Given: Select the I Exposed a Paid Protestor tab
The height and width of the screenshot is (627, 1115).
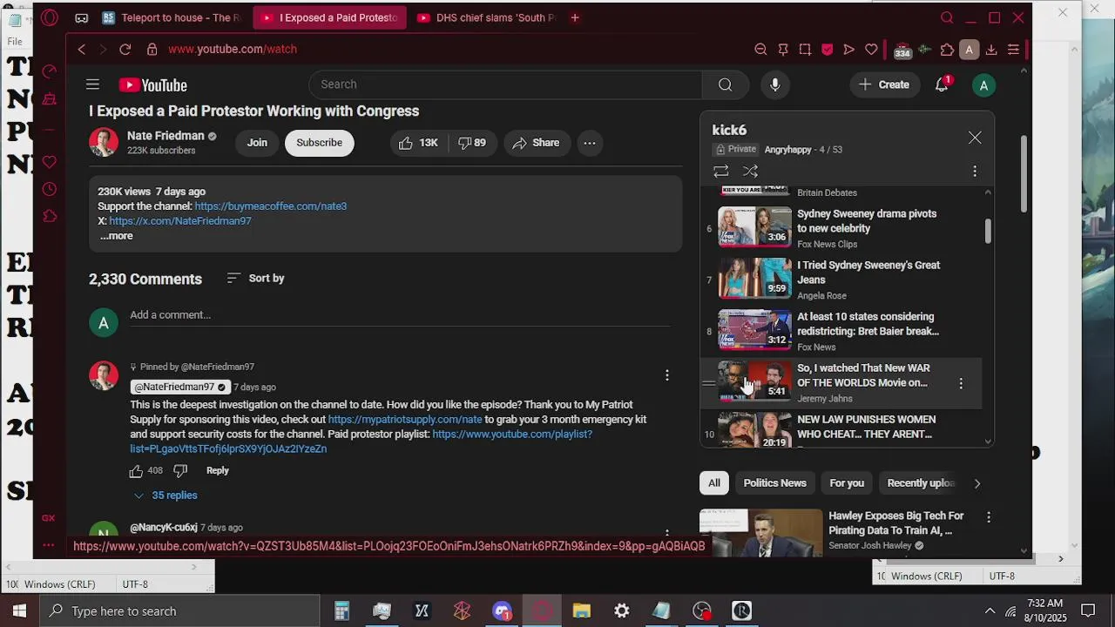Looking at the screenshot, I should 330,17.
